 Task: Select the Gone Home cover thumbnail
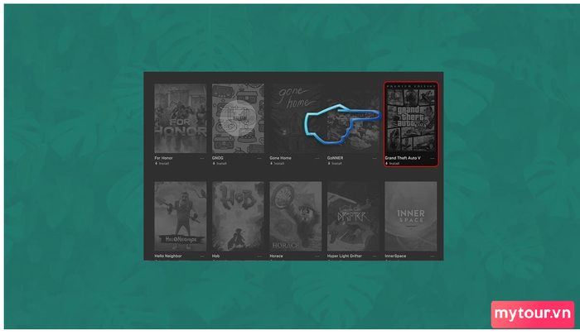point(296,118)
